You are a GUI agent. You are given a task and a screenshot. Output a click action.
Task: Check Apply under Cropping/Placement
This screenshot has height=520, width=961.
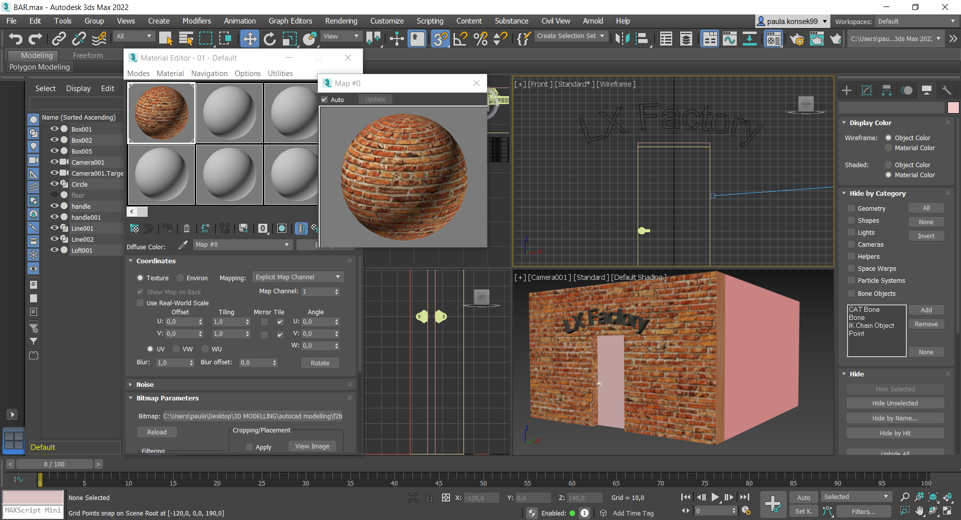pos(249,447)
